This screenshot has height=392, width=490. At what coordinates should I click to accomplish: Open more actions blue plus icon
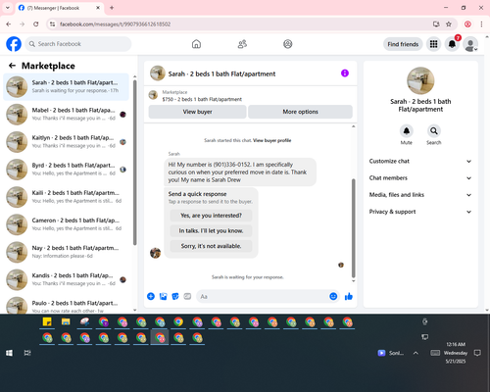tap(151, 296)
